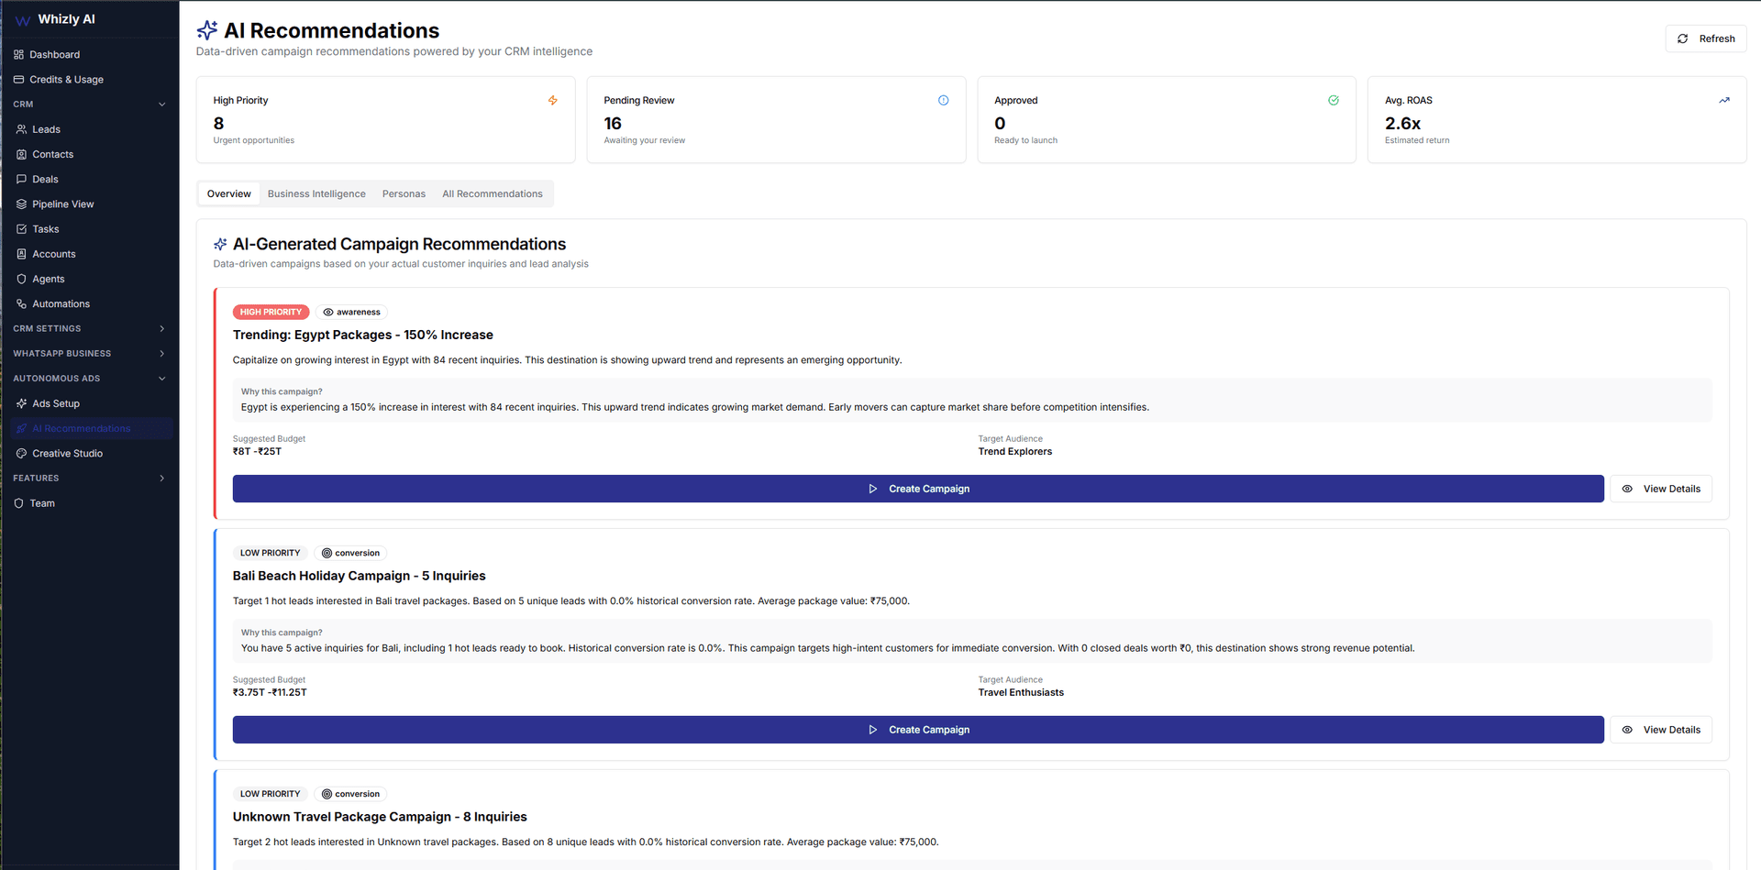This screenshot has height=870, width=1761.
Task: Open the Personas tab
Action: pyautogui.click(x=404, y=193)
